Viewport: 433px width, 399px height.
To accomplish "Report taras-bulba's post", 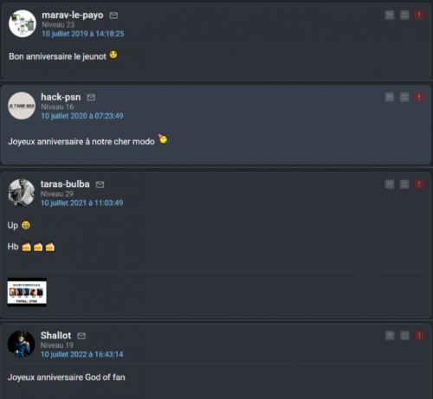I will click(x=419, y=184).
